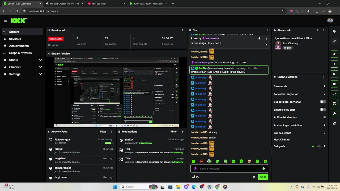Open the Windows Start menu

[115, 187]
